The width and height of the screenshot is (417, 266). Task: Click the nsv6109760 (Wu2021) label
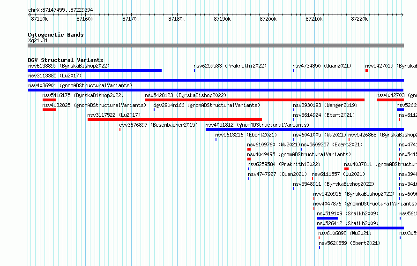click(x=274, y=144)
